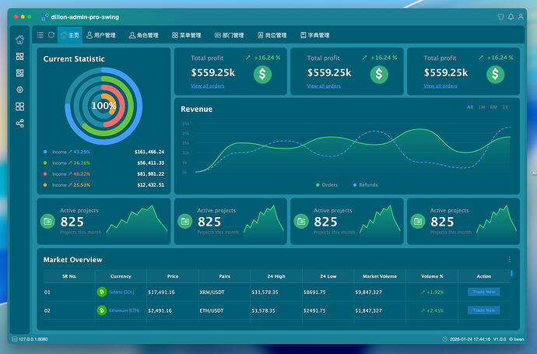This screenshot has height=354, width=537.
Task: Click the 127.0.0.1:8080 address in status bar
Action: point(33,339)
